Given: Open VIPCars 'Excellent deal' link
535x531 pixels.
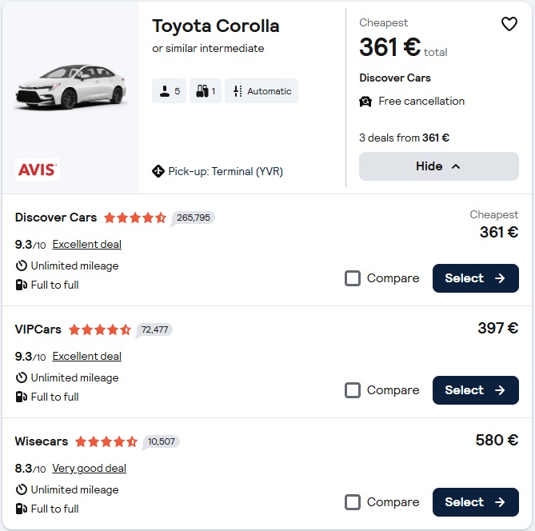Looking at the screenshot, I should 87,357.
